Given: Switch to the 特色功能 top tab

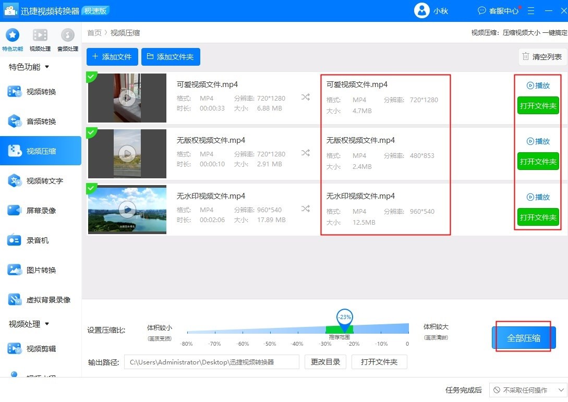Looking at the screenshot, I should (12, 36).
